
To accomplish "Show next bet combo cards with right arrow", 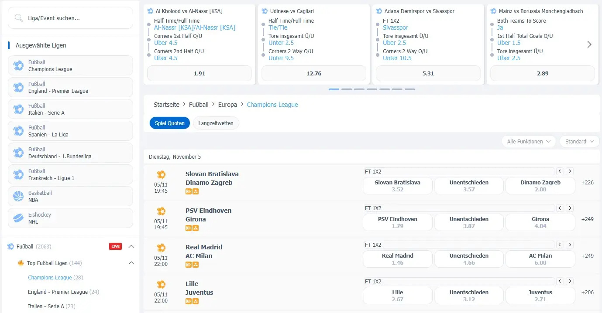I will (589, 44).
